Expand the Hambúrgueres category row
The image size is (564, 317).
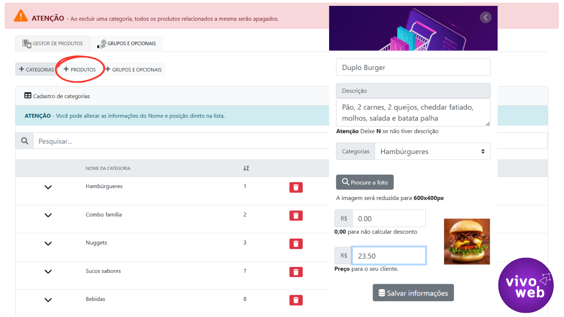pos(48,187)
